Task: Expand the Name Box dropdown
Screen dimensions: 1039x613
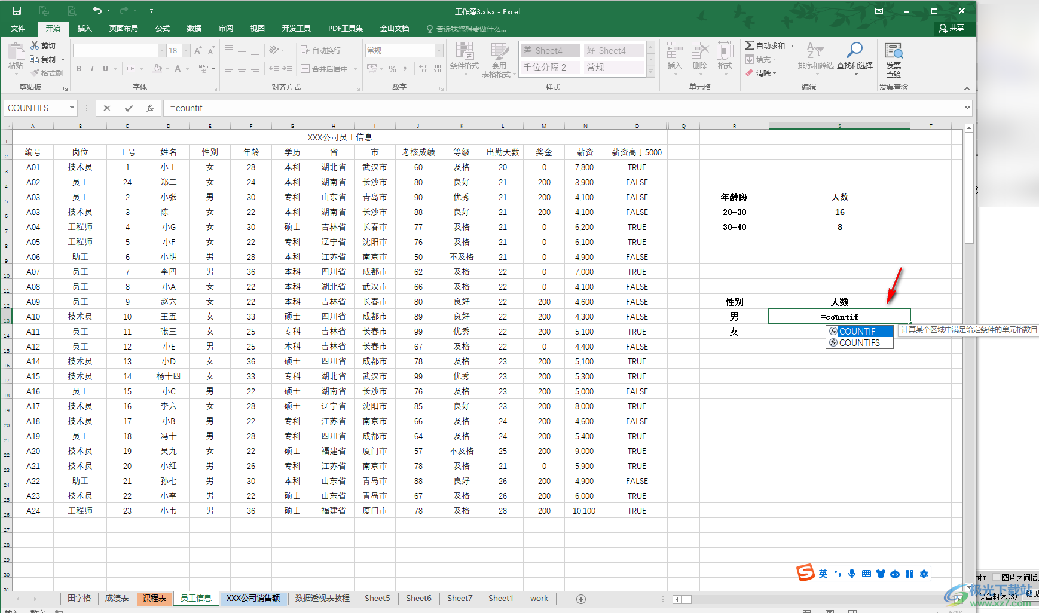Action: pyautogui.click(x=72, y=108)
